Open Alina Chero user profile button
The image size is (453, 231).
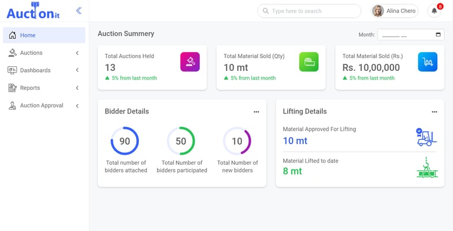395,11
